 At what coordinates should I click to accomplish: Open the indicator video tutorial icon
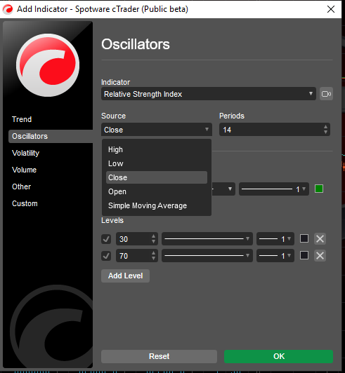point(326,94)
